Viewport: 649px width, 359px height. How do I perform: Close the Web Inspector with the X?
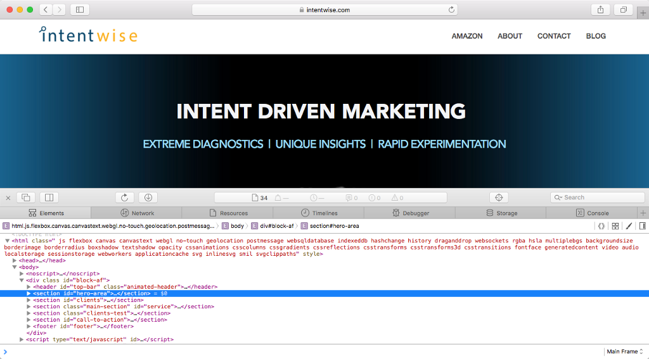coord(8,198)
